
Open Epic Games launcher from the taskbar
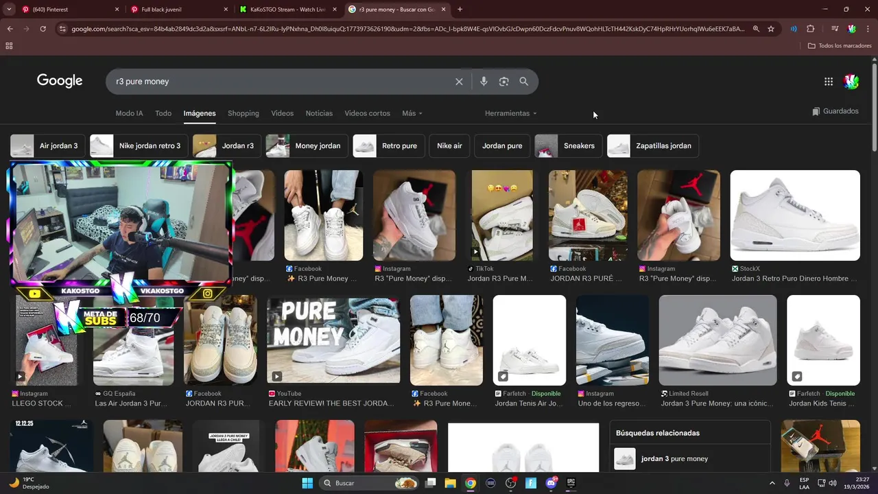pos(571,483)
